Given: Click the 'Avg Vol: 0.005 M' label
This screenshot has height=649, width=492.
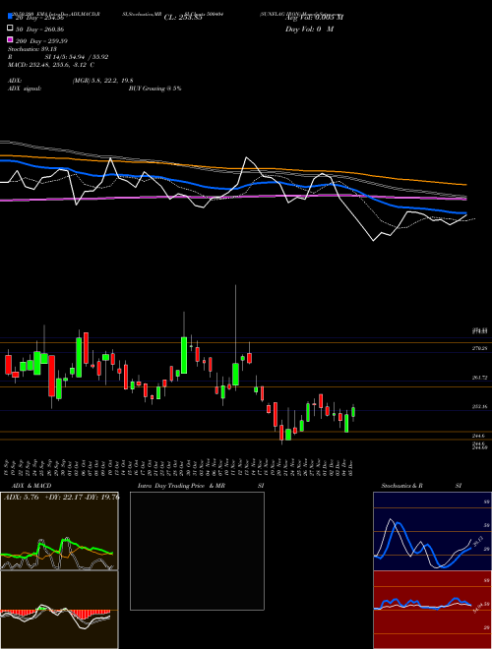Looking at the screenshot, I should click(314, 18).
